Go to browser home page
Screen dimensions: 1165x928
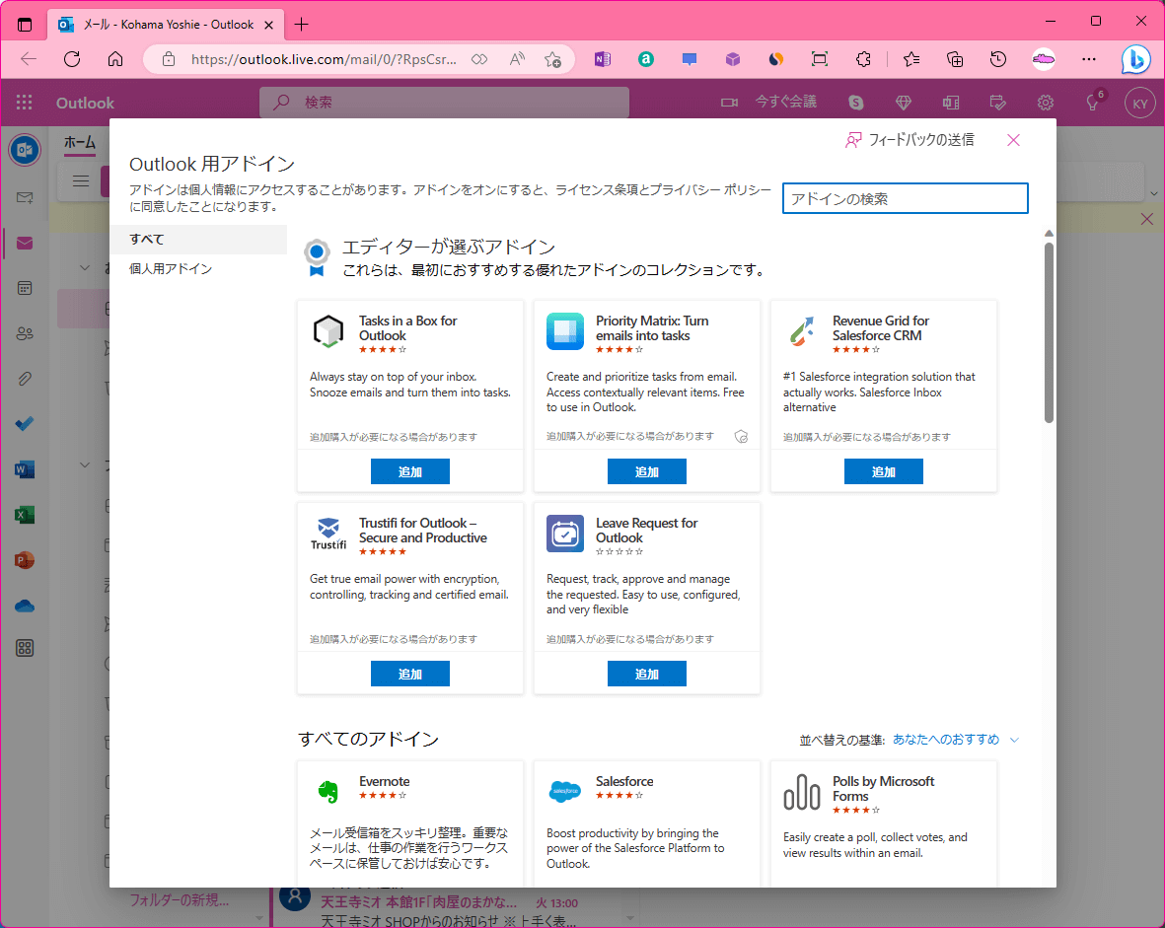[x=115, y=59]
